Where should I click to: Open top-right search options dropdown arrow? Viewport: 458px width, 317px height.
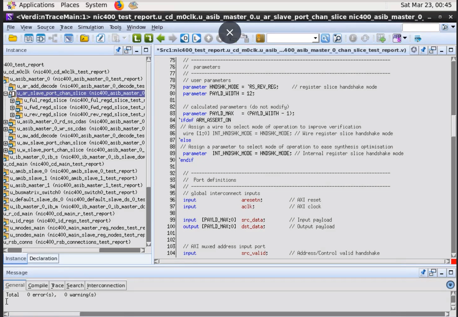(453, 27)
